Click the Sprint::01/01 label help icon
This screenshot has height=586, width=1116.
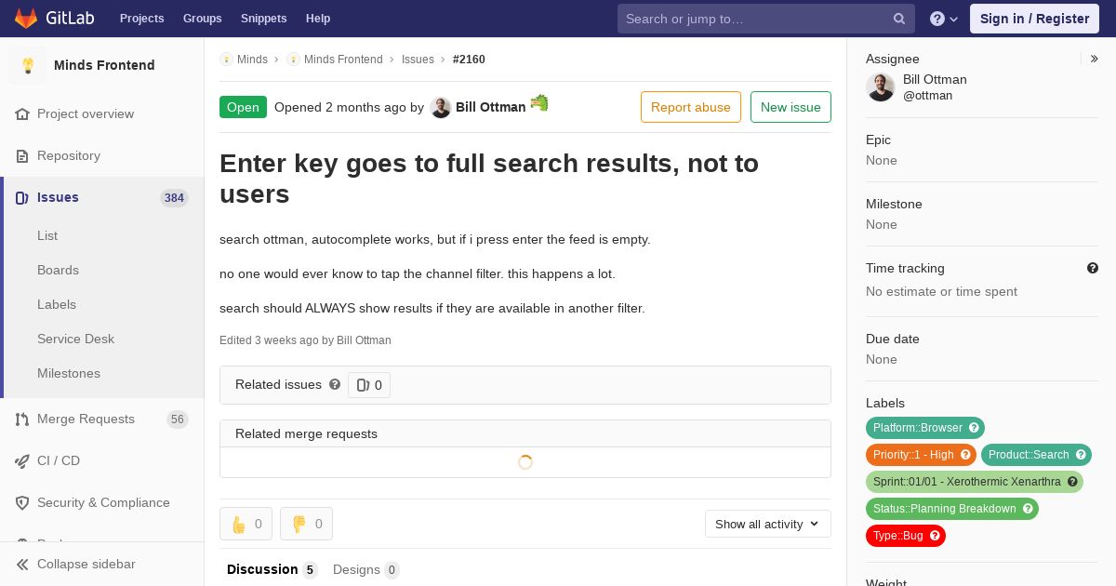(1072, 482)
